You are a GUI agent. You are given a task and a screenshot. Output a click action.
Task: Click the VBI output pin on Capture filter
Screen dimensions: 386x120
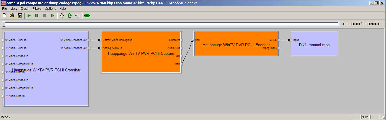182,56
